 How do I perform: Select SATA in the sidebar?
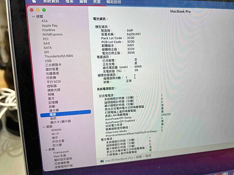[48, 48]
